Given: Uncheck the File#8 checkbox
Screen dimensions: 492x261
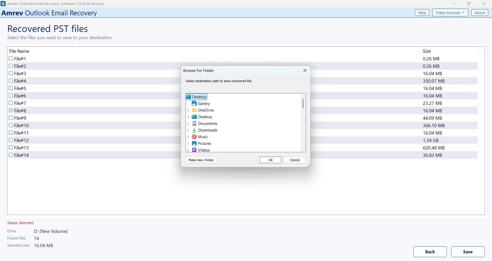Looking at the screenshot, I should click(x=11, y=110).
